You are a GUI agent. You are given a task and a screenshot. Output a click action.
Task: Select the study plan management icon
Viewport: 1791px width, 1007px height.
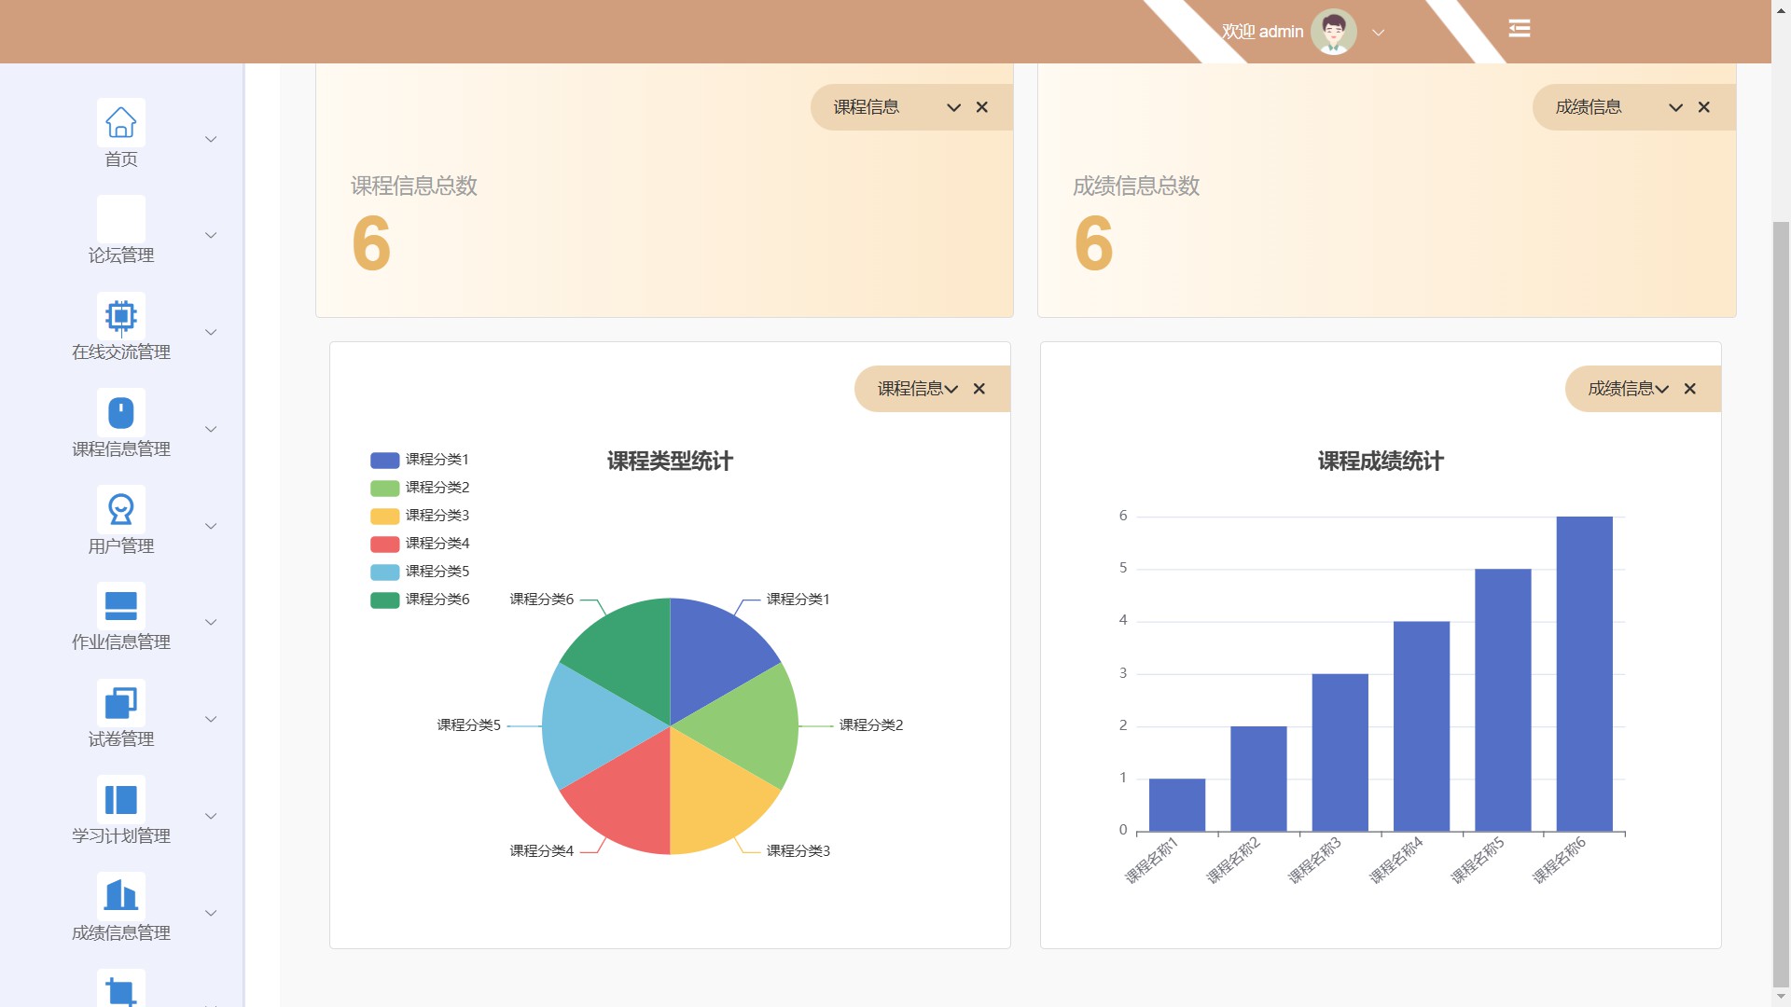click(x=120, y=800)
